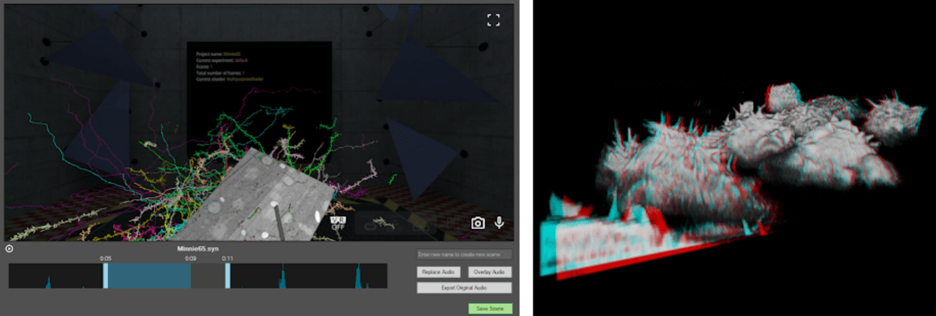The width and height of the screenshot is (936, 316).
Task: Click the Replace Audio button
Action: (438, 272)
